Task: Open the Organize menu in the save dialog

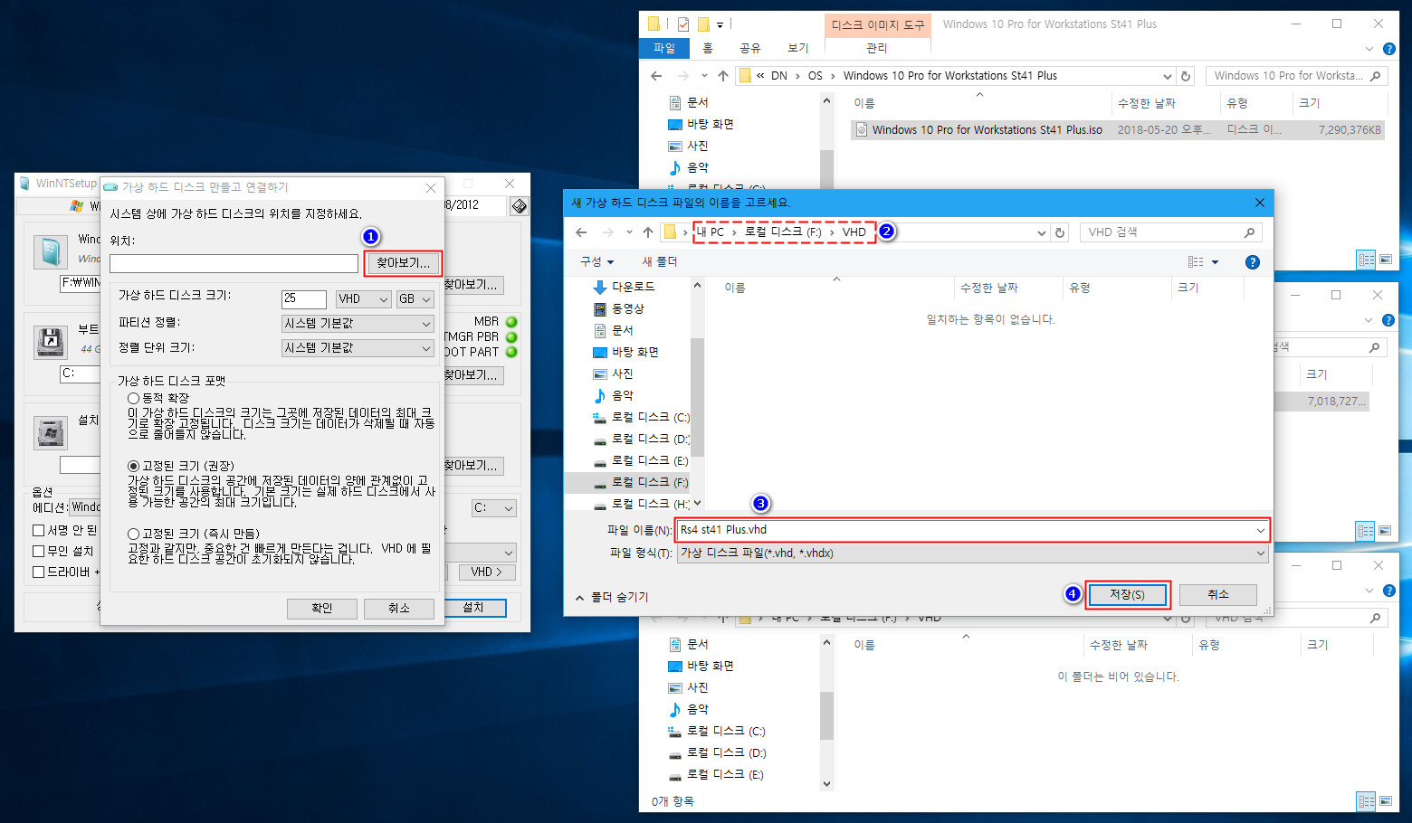Action: pyautogui.click(x=597, y=261)
